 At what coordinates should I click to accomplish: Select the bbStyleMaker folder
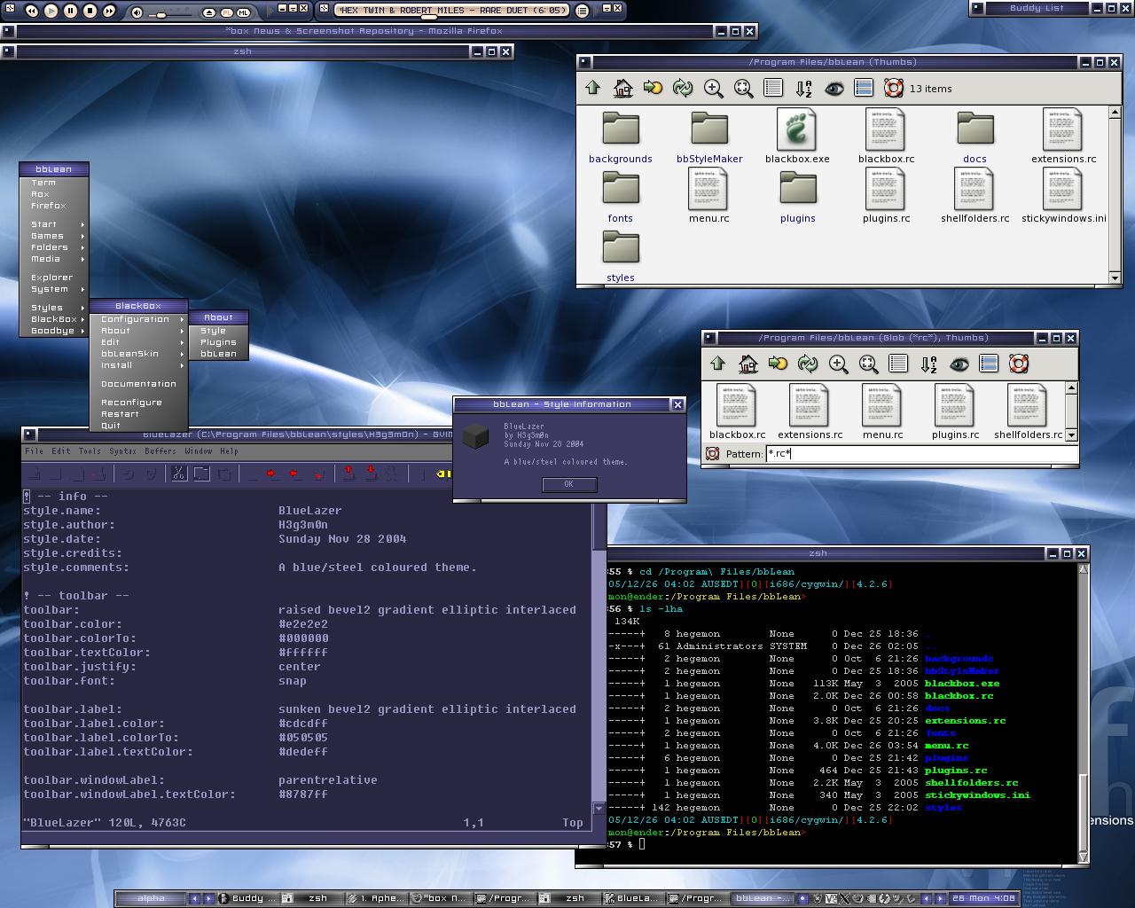tap(709, 137)
